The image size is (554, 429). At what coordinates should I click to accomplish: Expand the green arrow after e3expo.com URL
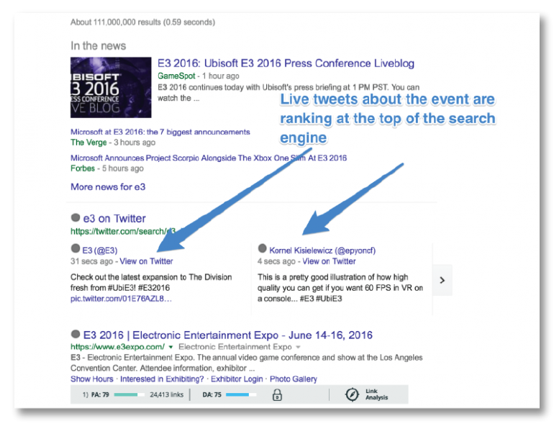pos(171,347)
